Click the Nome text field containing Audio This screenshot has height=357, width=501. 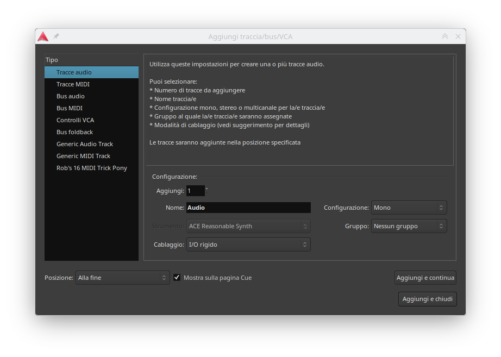pyautogui.click(x=248, y=208)
